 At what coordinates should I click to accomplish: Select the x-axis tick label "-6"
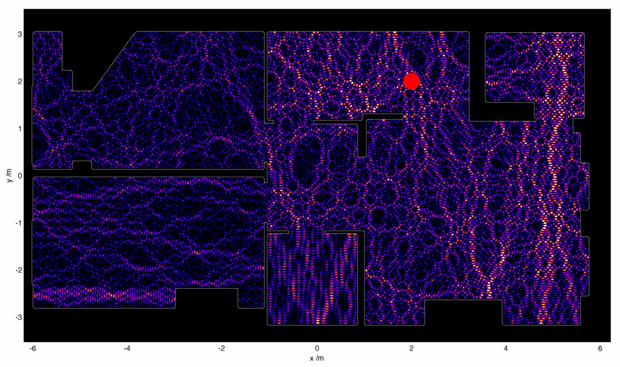[32, 349]
